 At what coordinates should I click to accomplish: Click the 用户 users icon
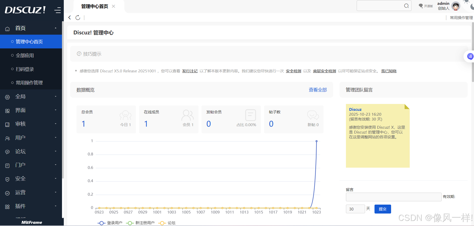(x=7, y=138)
